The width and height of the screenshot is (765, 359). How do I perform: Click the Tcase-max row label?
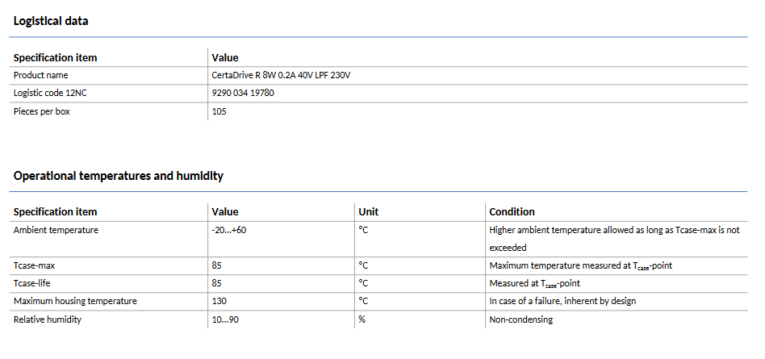coord(34,265)
